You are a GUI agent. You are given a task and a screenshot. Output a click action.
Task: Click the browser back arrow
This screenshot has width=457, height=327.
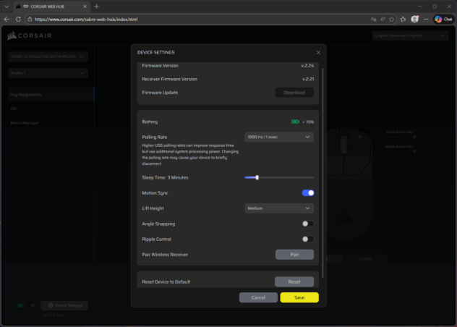(7, 19)
